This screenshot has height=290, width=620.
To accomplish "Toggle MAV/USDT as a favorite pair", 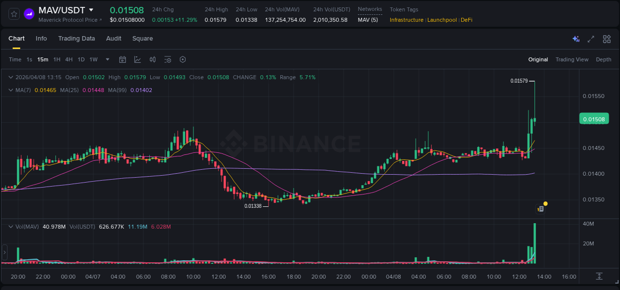I will (x=13, y=13).
